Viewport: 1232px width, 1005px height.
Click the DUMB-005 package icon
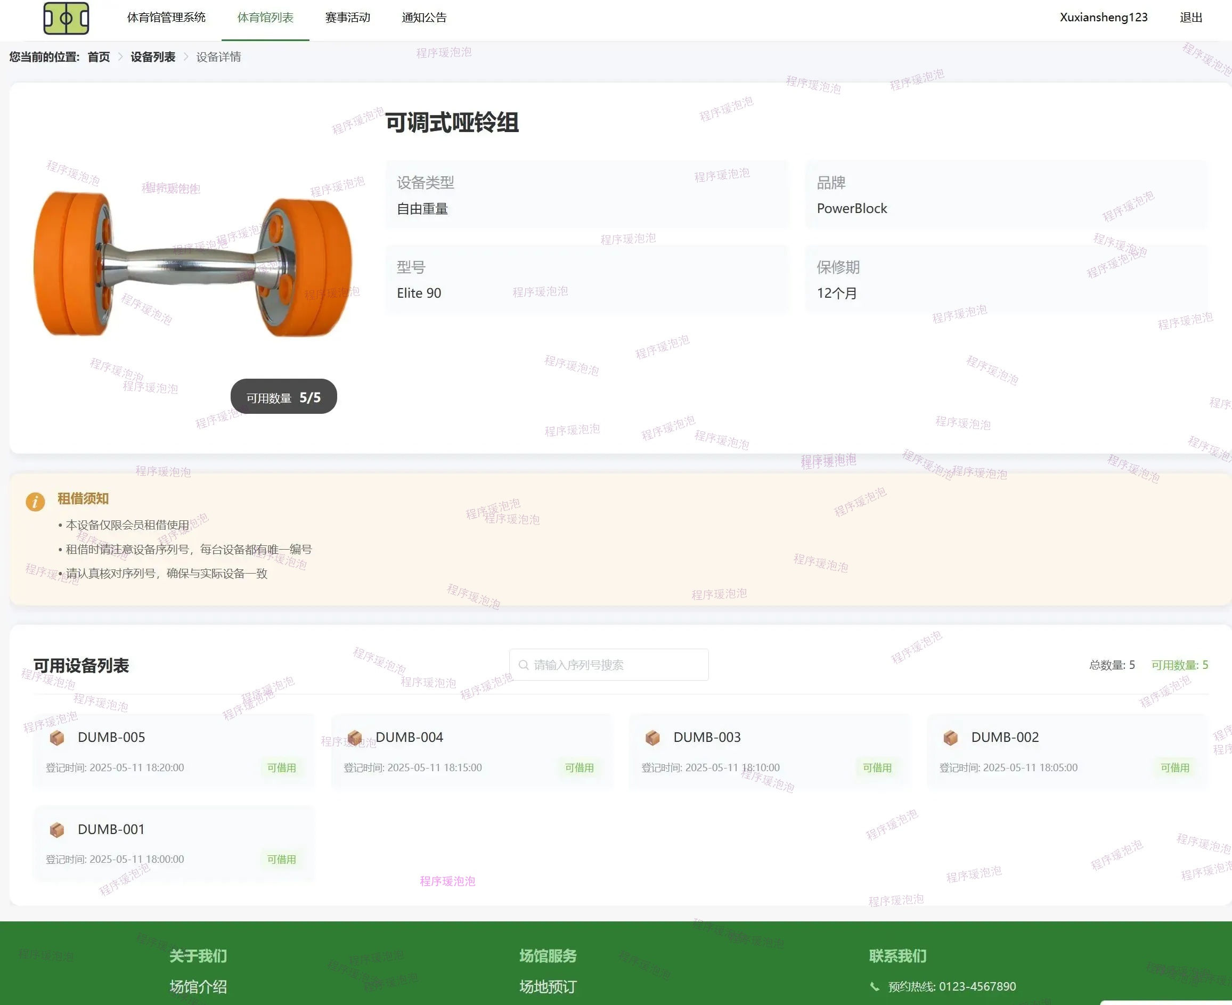click(x=57, y=738)
